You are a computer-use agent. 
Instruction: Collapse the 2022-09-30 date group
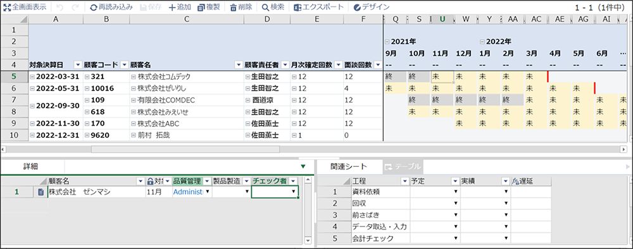pos(32,106)
